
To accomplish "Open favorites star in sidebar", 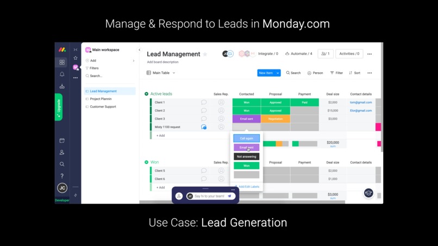I will pos(76,58).
